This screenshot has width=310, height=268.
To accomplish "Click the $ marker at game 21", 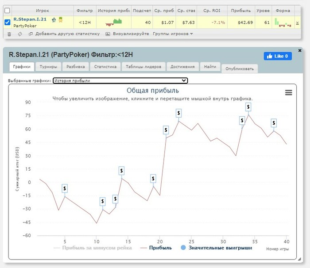I will click(x=166, y=130).
